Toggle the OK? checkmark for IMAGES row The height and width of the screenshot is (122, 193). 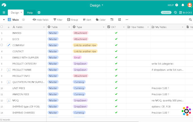click(x=116, y=33)
